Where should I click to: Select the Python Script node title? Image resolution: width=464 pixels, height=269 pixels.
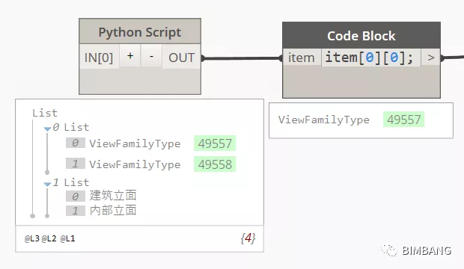click(x=140, y=31)
